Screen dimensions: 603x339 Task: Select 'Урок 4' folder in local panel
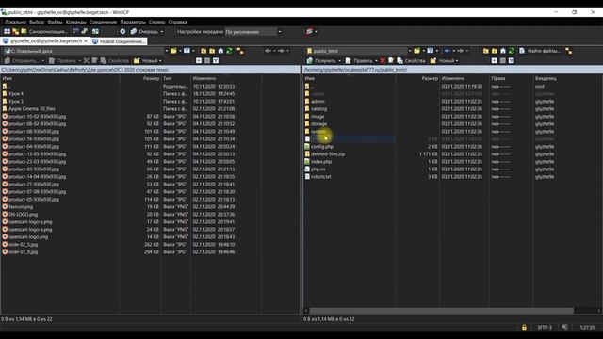(16, 94)
